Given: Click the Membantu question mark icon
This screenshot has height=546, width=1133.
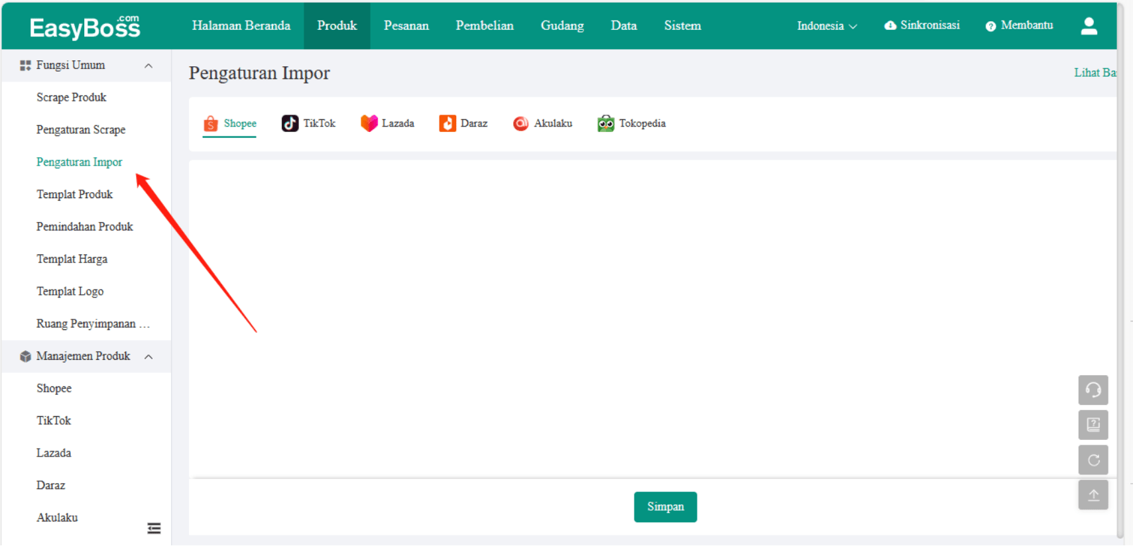Looking at the screenshot, I should tap(990, 27).
